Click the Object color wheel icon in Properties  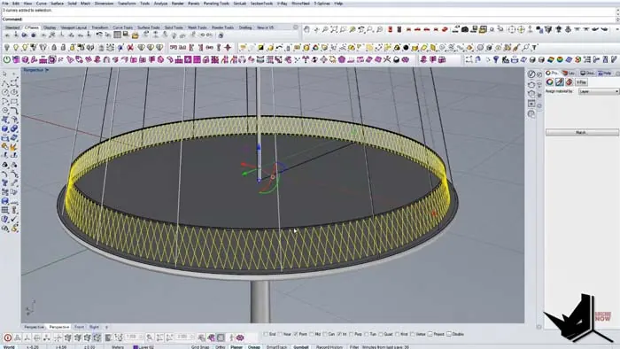[x=550, y=82]
